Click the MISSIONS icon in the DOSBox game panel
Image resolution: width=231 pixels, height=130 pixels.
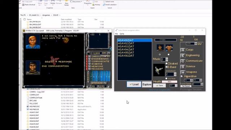(x=89, y=69)
